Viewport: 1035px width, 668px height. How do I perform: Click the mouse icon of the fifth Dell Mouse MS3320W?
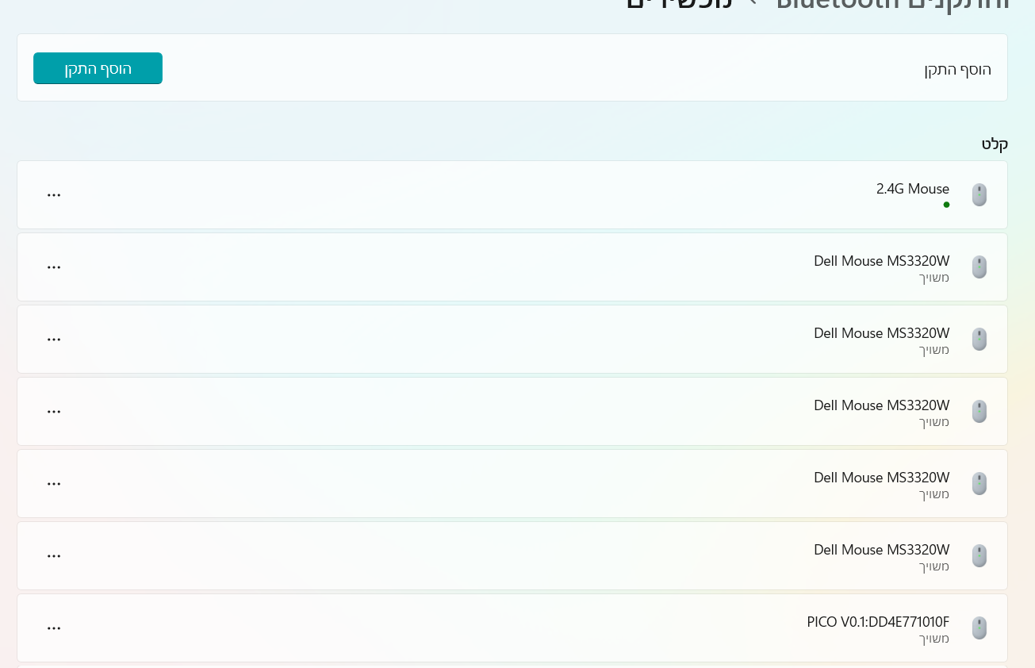coord(979,556)
